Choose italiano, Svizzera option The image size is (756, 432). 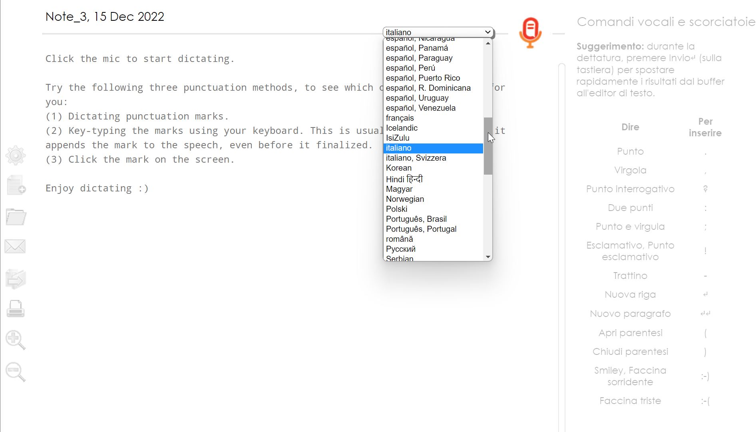[416, 158]
